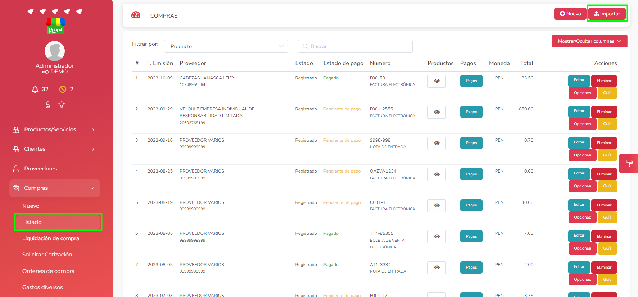Screen dimensions: 638x297
Task: Click the F. Emisión column header
Action: 160,63
